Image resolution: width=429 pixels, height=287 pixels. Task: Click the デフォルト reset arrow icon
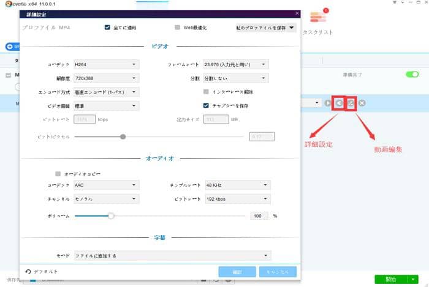(28, 271)
